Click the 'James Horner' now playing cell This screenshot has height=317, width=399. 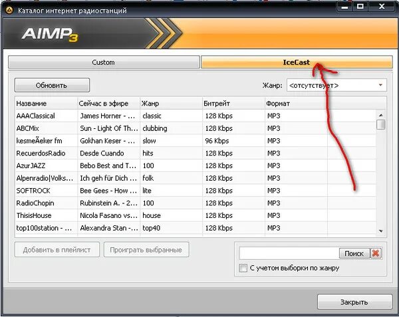tap(108, 116)
